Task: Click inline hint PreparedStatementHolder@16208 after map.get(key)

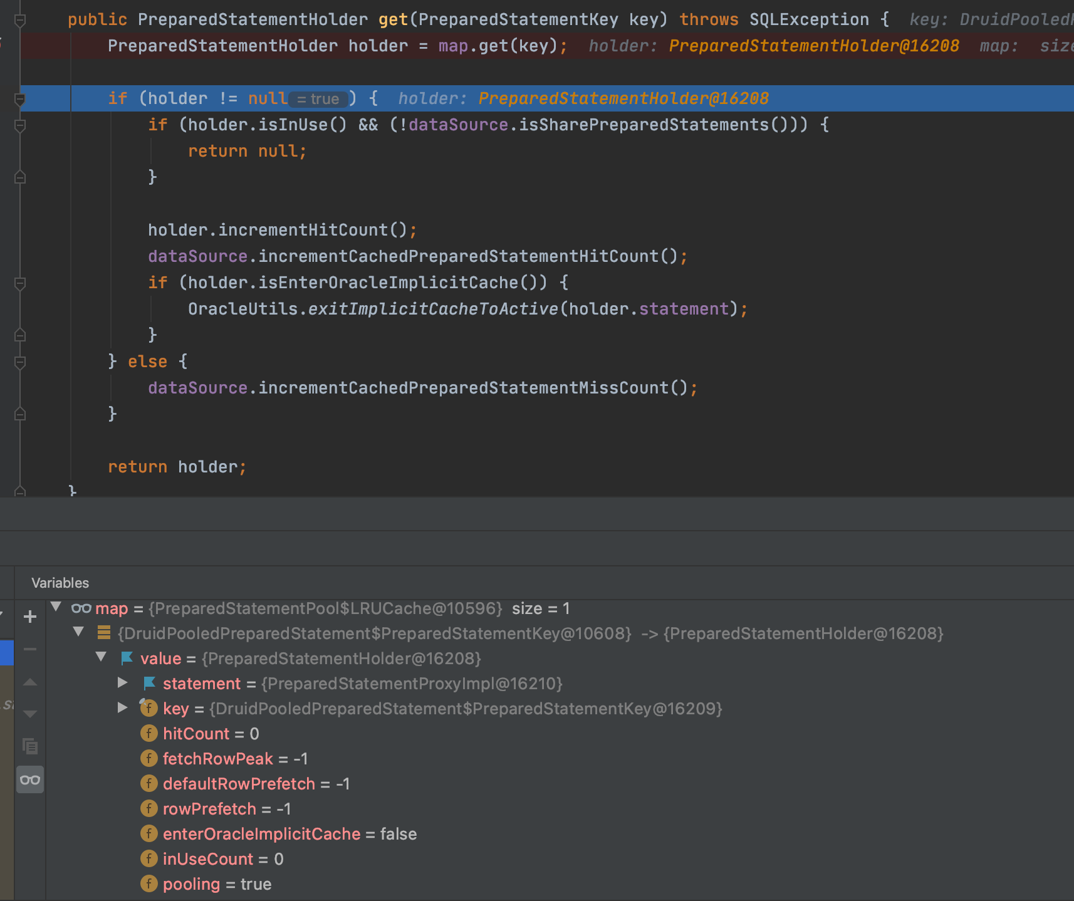Action: pos(814,46)
